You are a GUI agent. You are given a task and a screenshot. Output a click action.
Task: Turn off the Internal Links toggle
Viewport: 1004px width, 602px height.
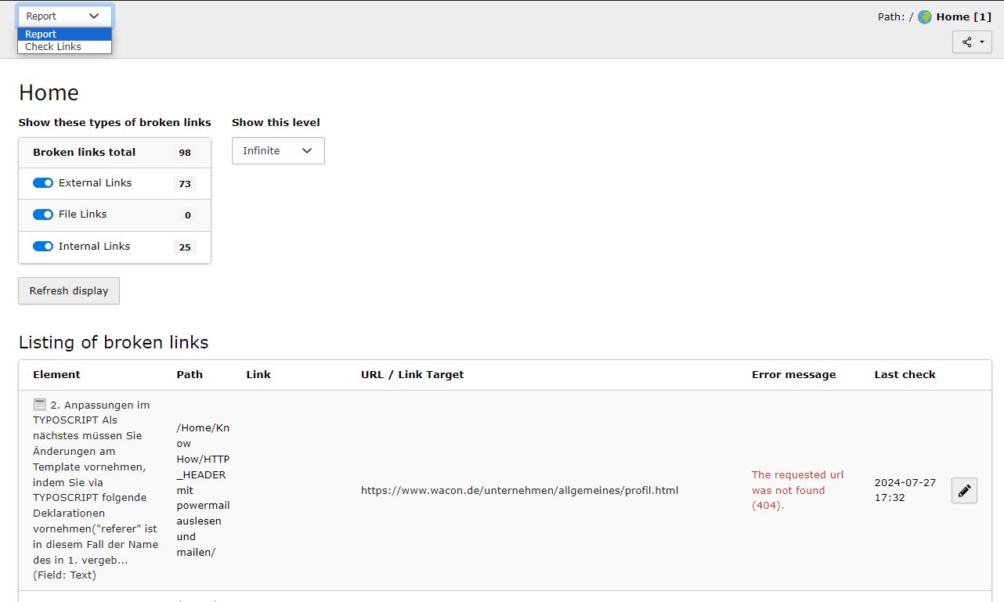(x=43, y=247)
